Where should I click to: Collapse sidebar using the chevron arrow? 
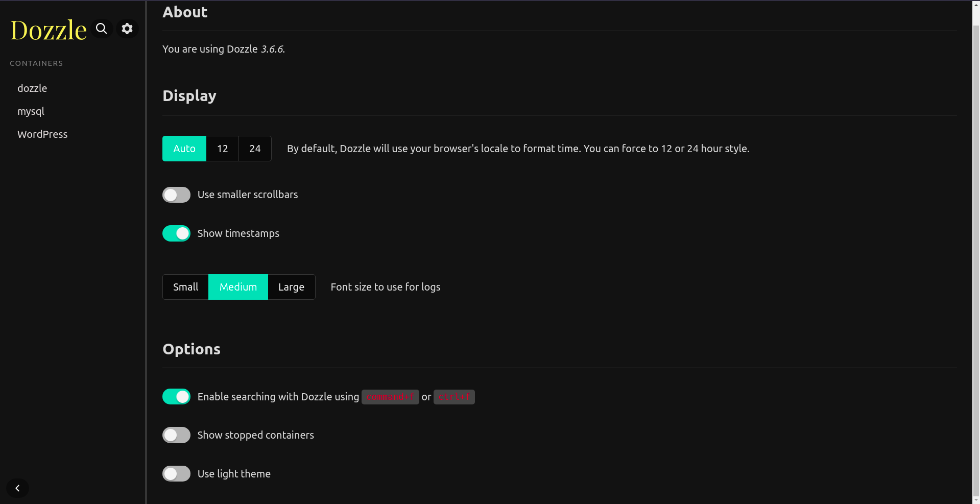tap(17, 488)
